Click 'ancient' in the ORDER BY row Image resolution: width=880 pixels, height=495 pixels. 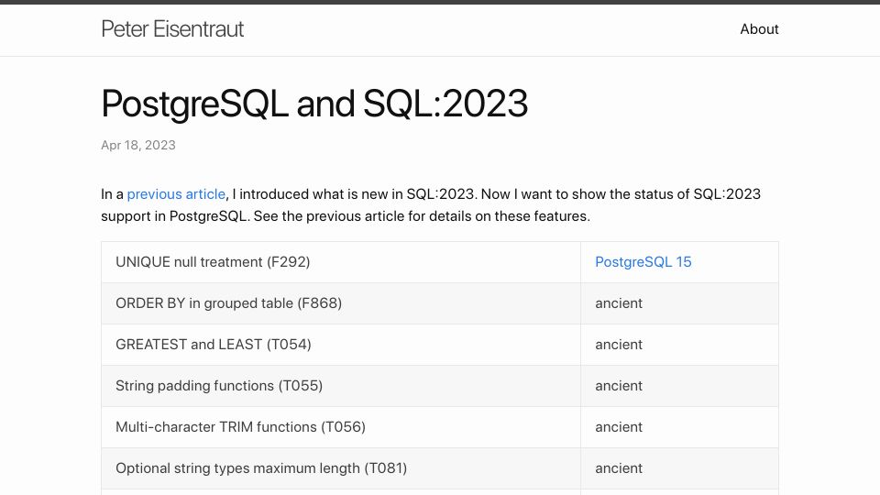(x=619, y=303)
